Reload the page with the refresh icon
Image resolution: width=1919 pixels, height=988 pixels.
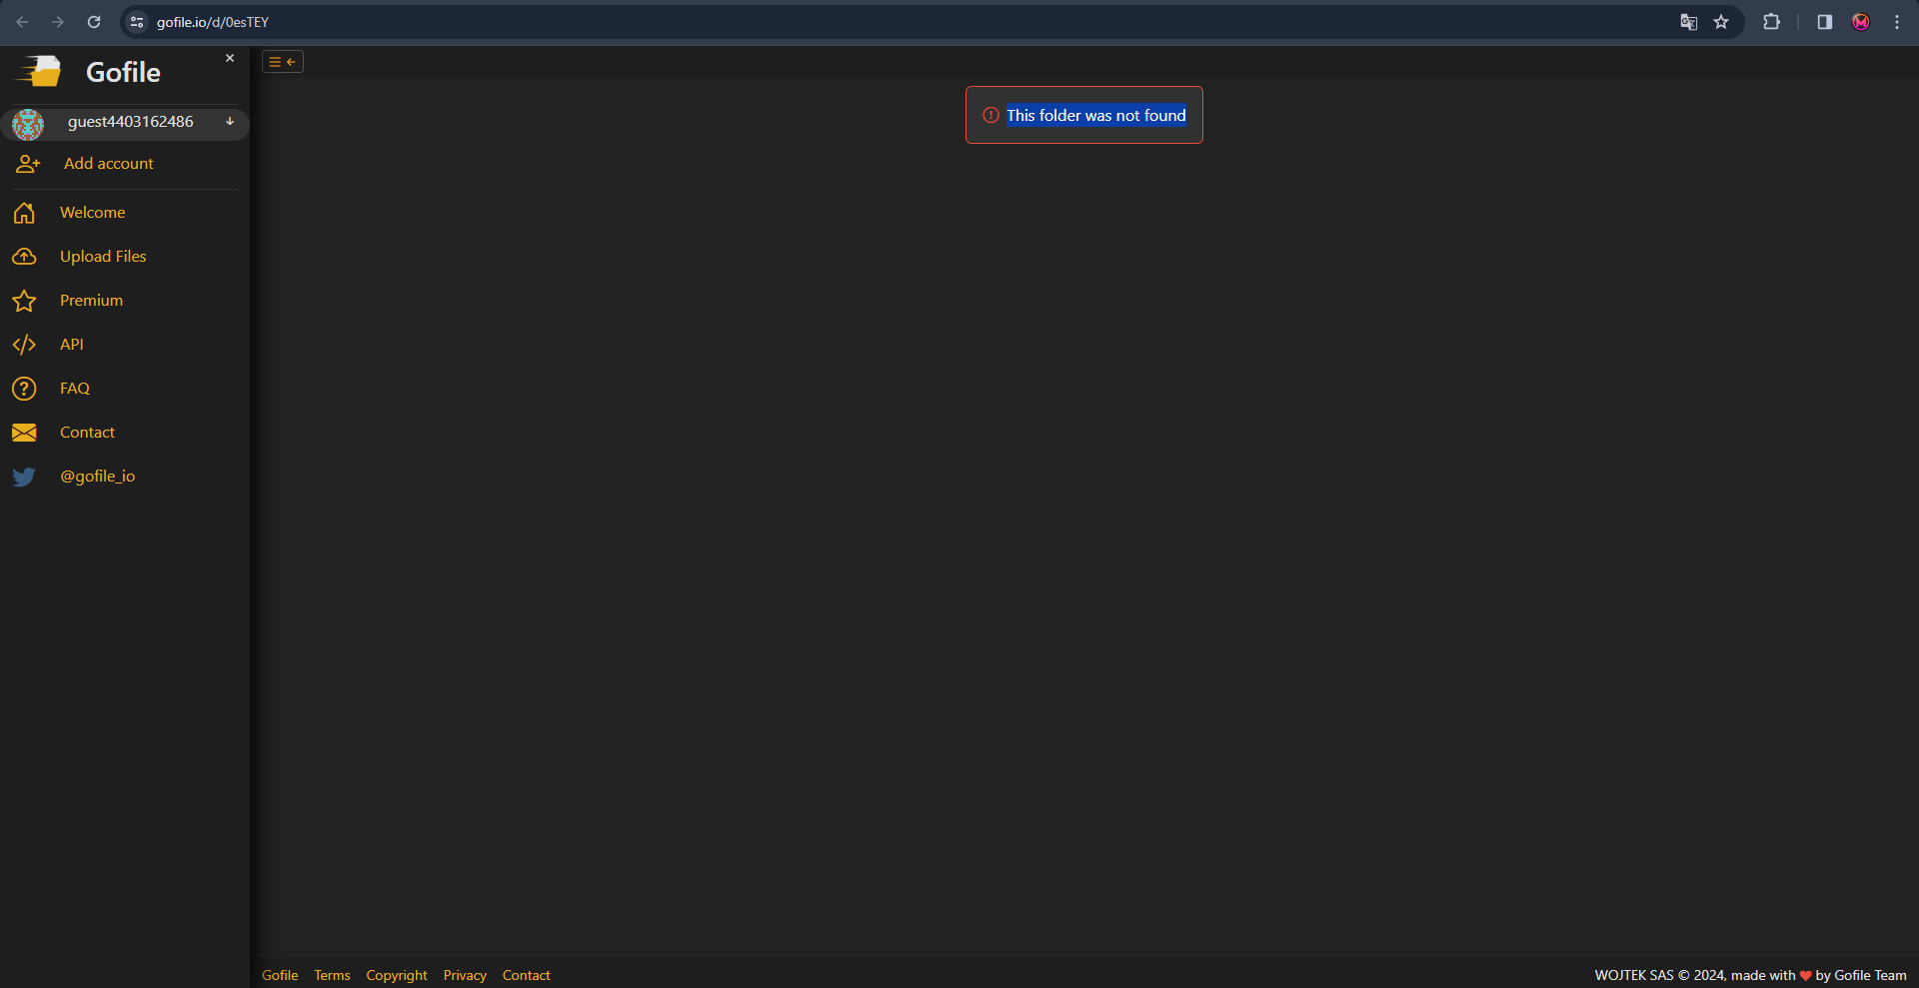94,22
